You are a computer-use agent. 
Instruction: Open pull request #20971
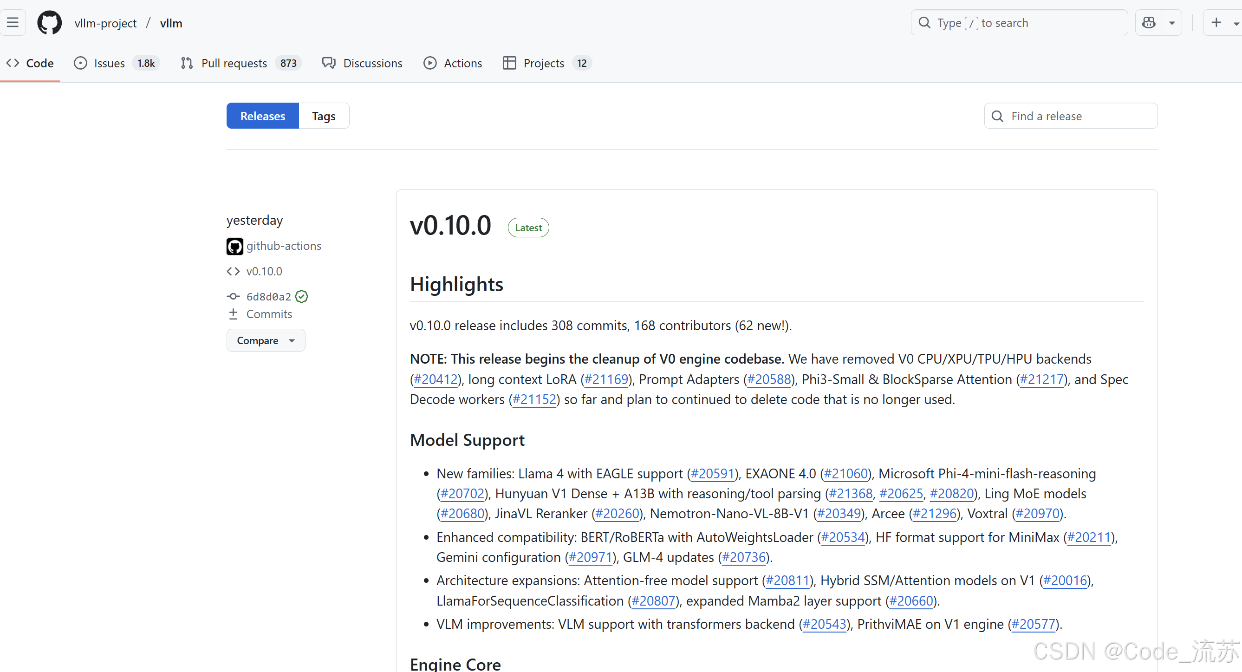[x=591, y=558]
